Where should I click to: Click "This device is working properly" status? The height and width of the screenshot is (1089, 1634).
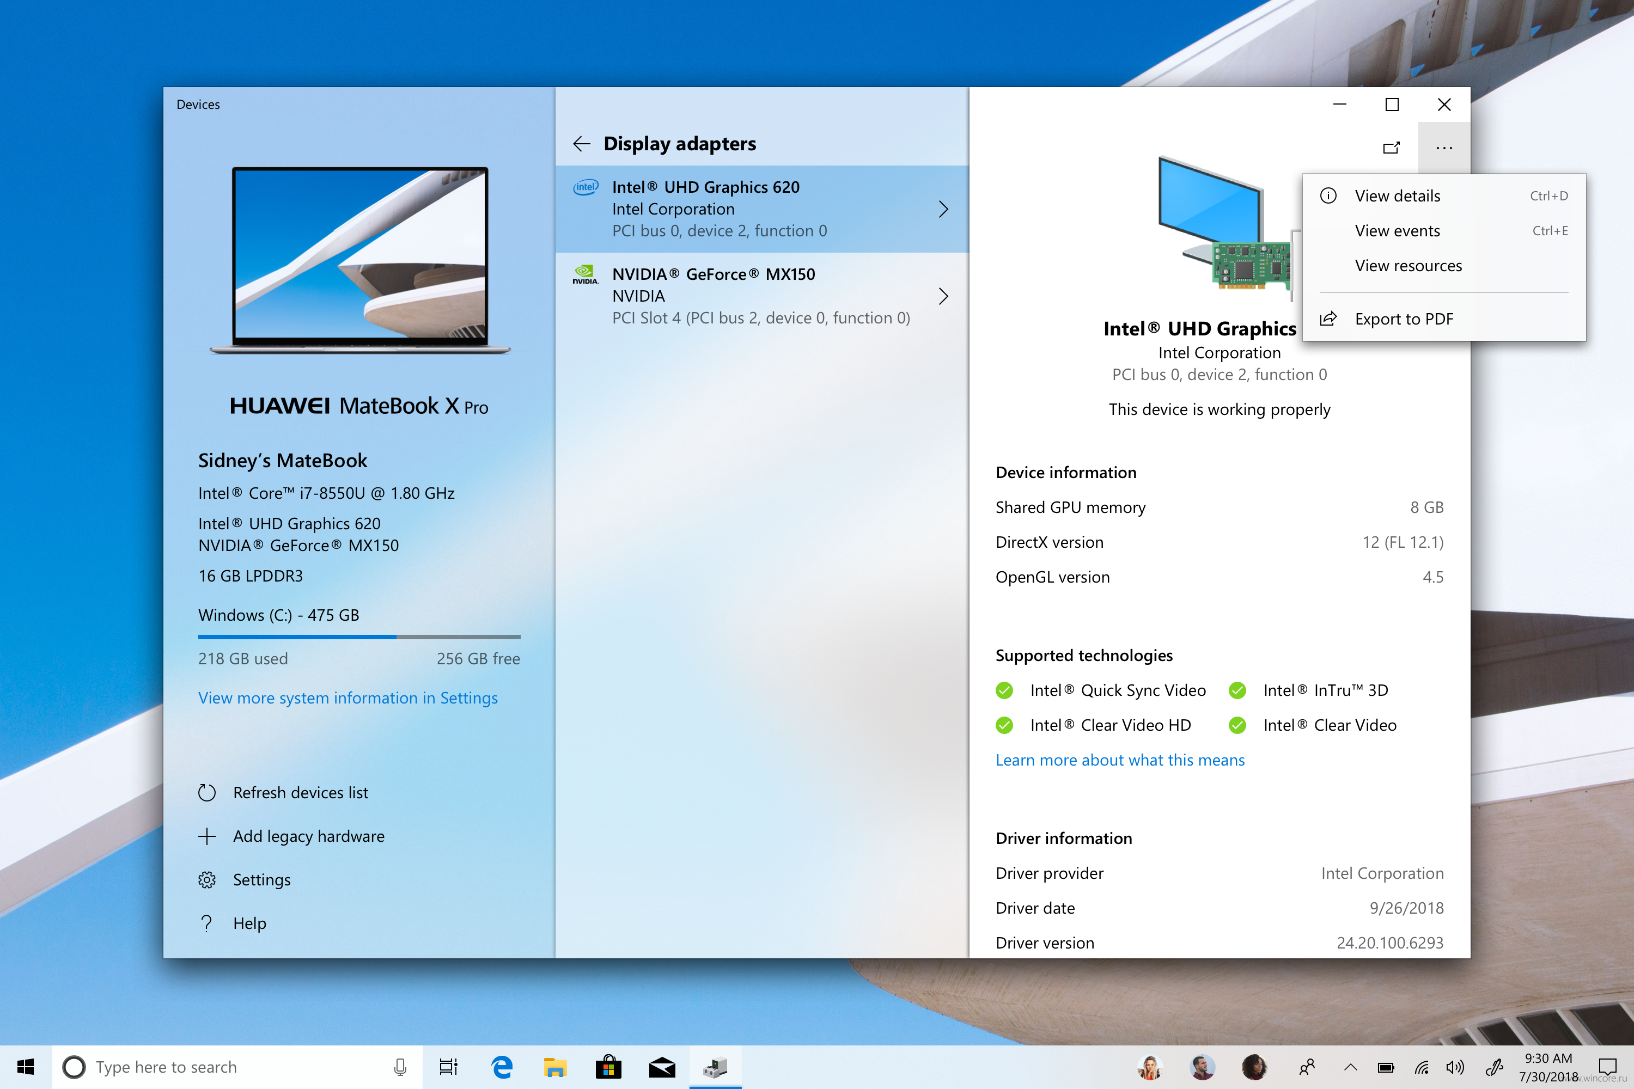[1220, 409]
